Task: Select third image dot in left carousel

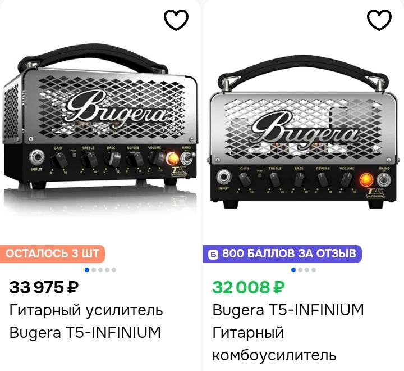Action: coord(100,270)
